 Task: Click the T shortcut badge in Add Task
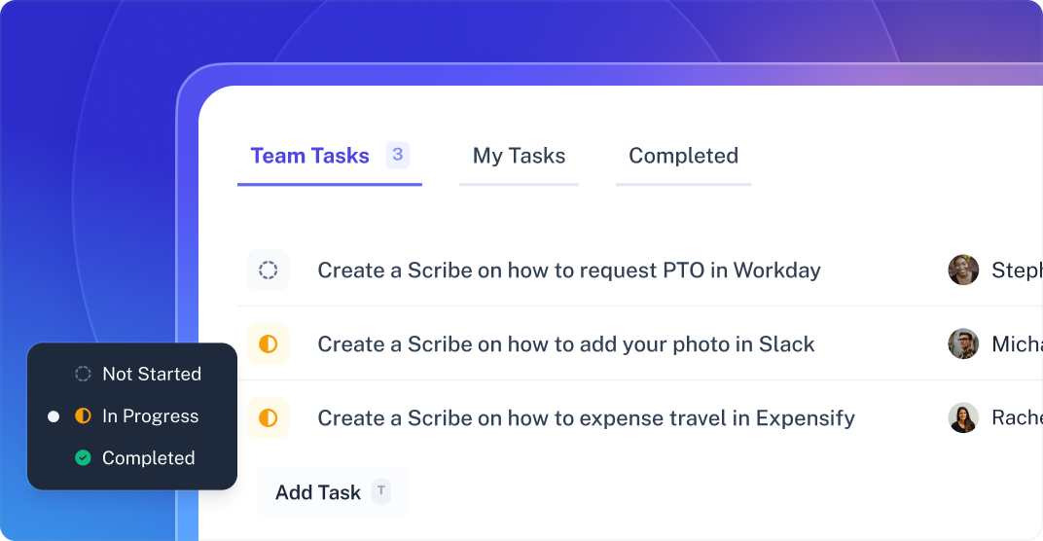point(381,491)
